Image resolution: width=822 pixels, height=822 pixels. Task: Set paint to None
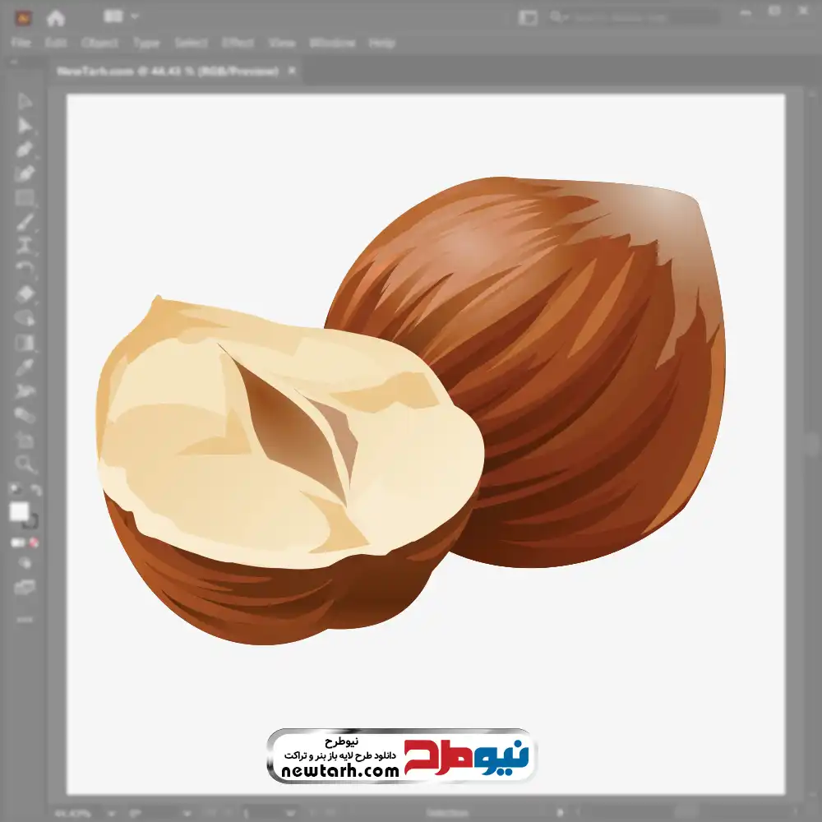(35, 543)
